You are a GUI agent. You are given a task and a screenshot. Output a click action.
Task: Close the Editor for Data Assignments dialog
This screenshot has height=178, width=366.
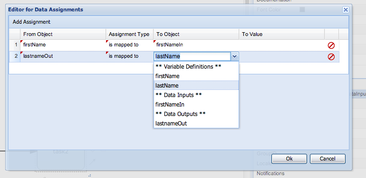click(x=346, y=9)
